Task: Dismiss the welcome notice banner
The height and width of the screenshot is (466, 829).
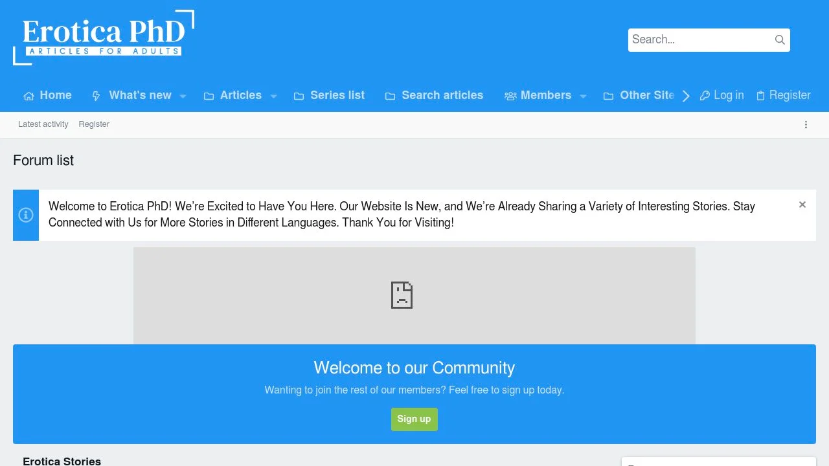Action: (802, 205)
